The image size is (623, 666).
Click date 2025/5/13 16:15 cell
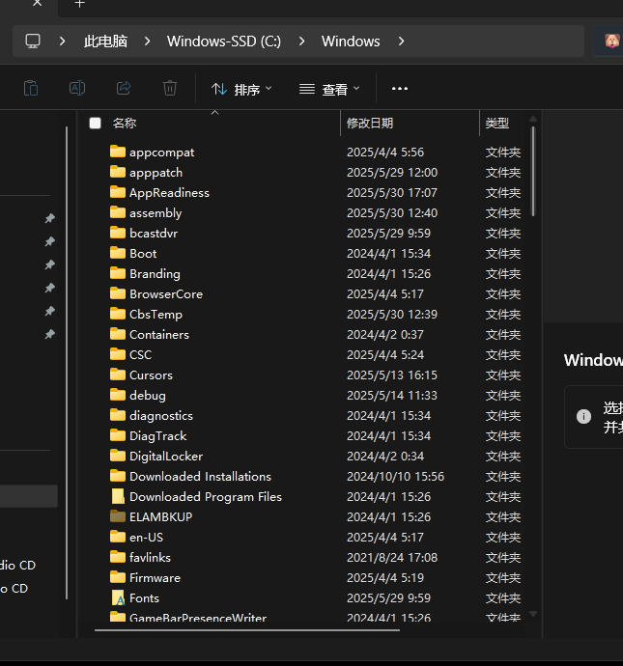click(392, 375)
